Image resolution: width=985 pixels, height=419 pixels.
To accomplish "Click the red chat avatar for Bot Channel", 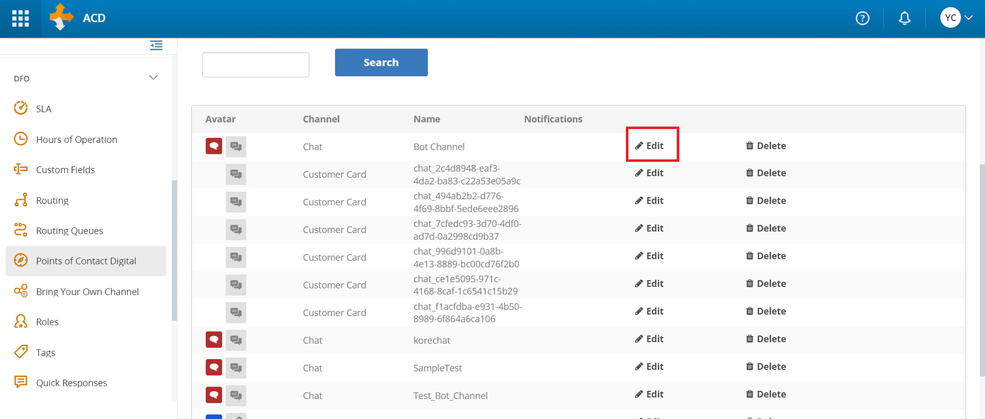I will pyautogui.click(x=214, y=146).
